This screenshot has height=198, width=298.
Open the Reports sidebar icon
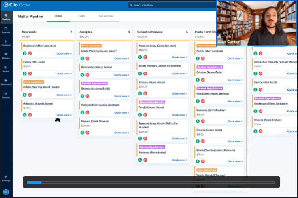(6, 95)
